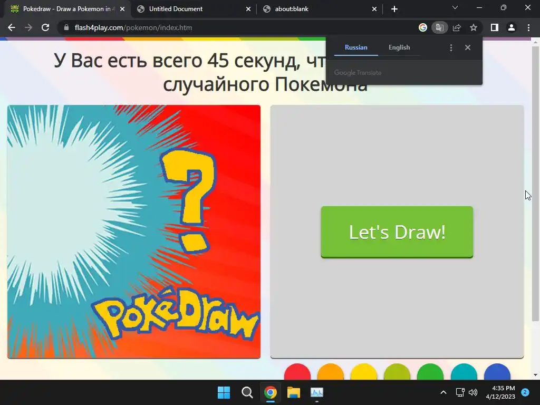Go back to previous page

pyautogui.click(x=12, y=27)
